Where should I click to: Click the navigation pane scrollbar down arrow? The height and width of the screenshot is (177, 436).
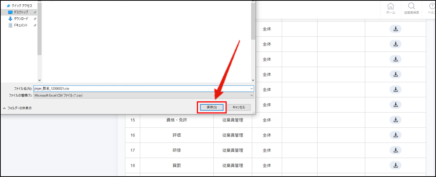39,80
